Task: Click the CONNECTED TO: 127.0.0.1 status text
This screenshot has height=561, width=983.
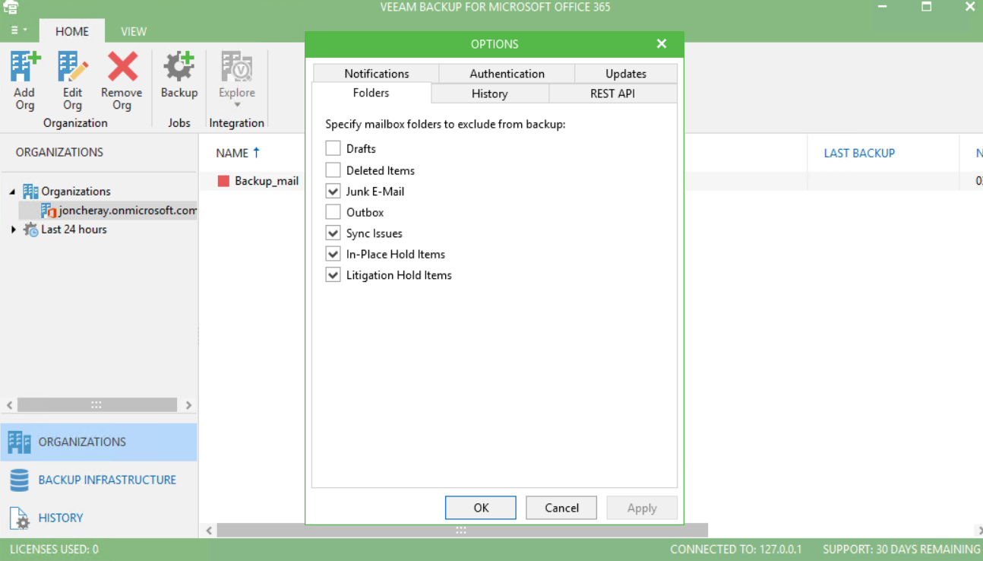Action: click(x=735, y=549)
